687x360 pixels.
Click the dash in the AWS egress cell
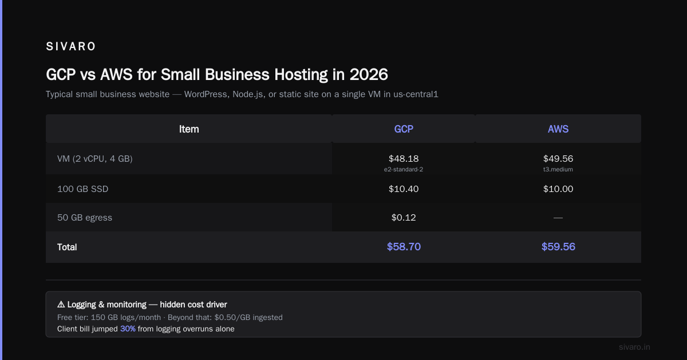click(558, 218)
